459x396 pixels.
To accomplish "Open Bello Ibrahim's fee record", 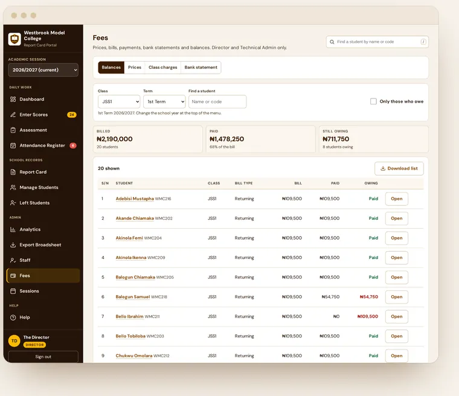I will click(x=397, y=316).
